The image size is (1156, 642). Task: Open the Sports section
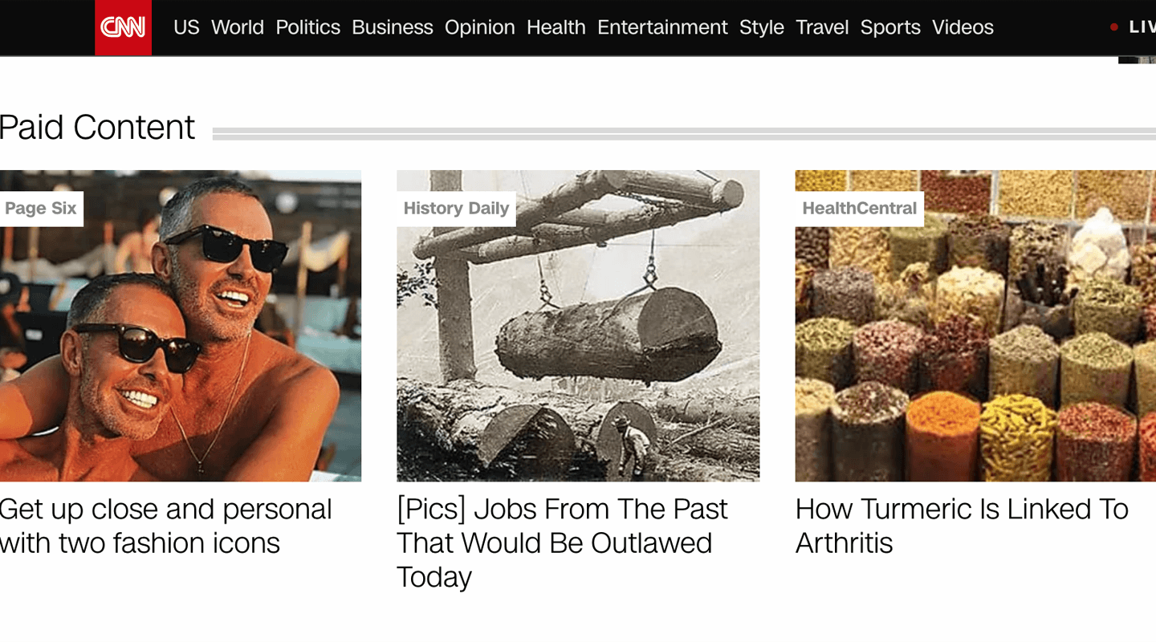[x=890, y=27]
